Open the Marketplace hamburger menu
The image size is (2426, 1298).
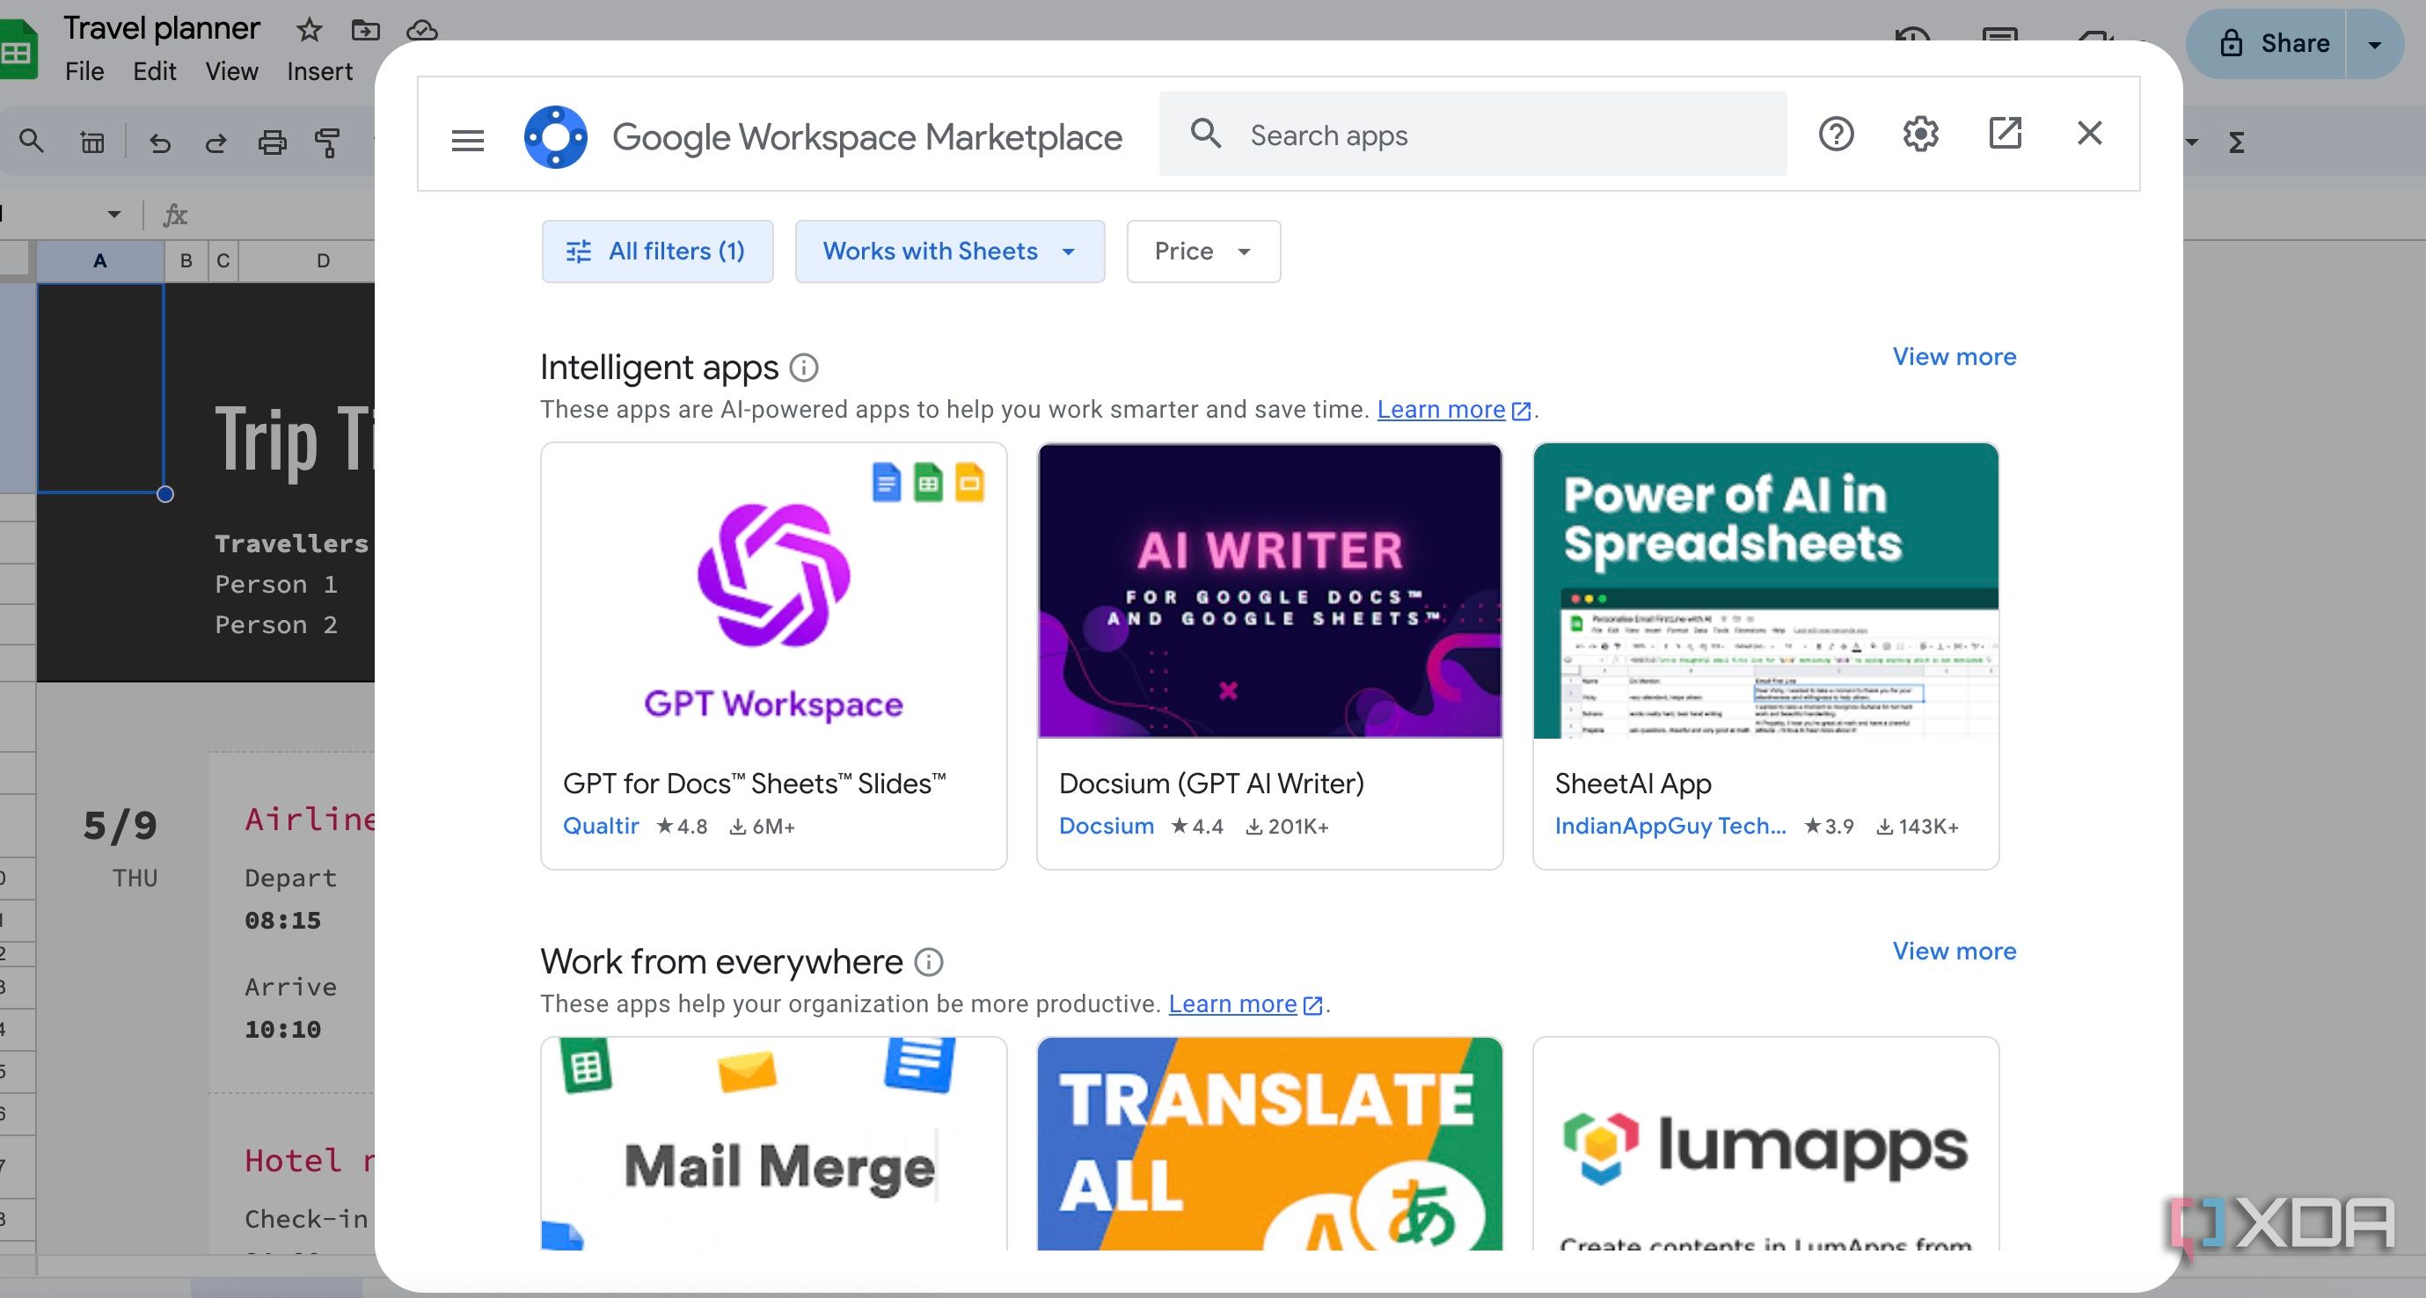pos(467,139)
